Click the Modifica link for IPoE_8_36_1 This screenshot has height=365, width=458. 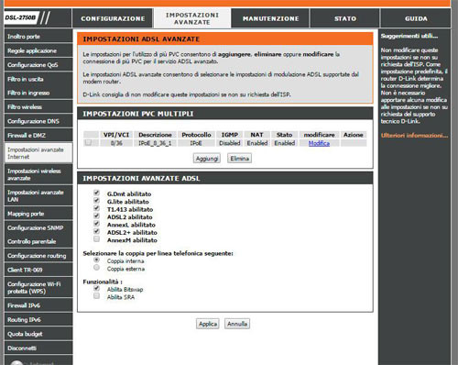(x=319, y=143)
